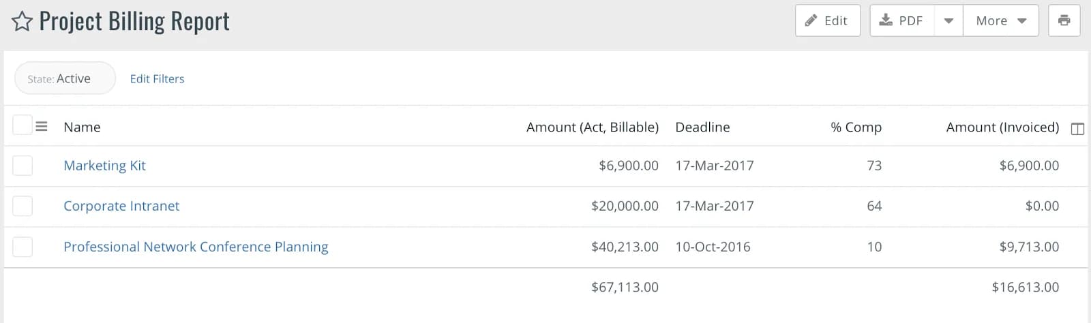Select all rows with header checkbox
Viewport: 1091px width, 323px height.
pos(23,125)
